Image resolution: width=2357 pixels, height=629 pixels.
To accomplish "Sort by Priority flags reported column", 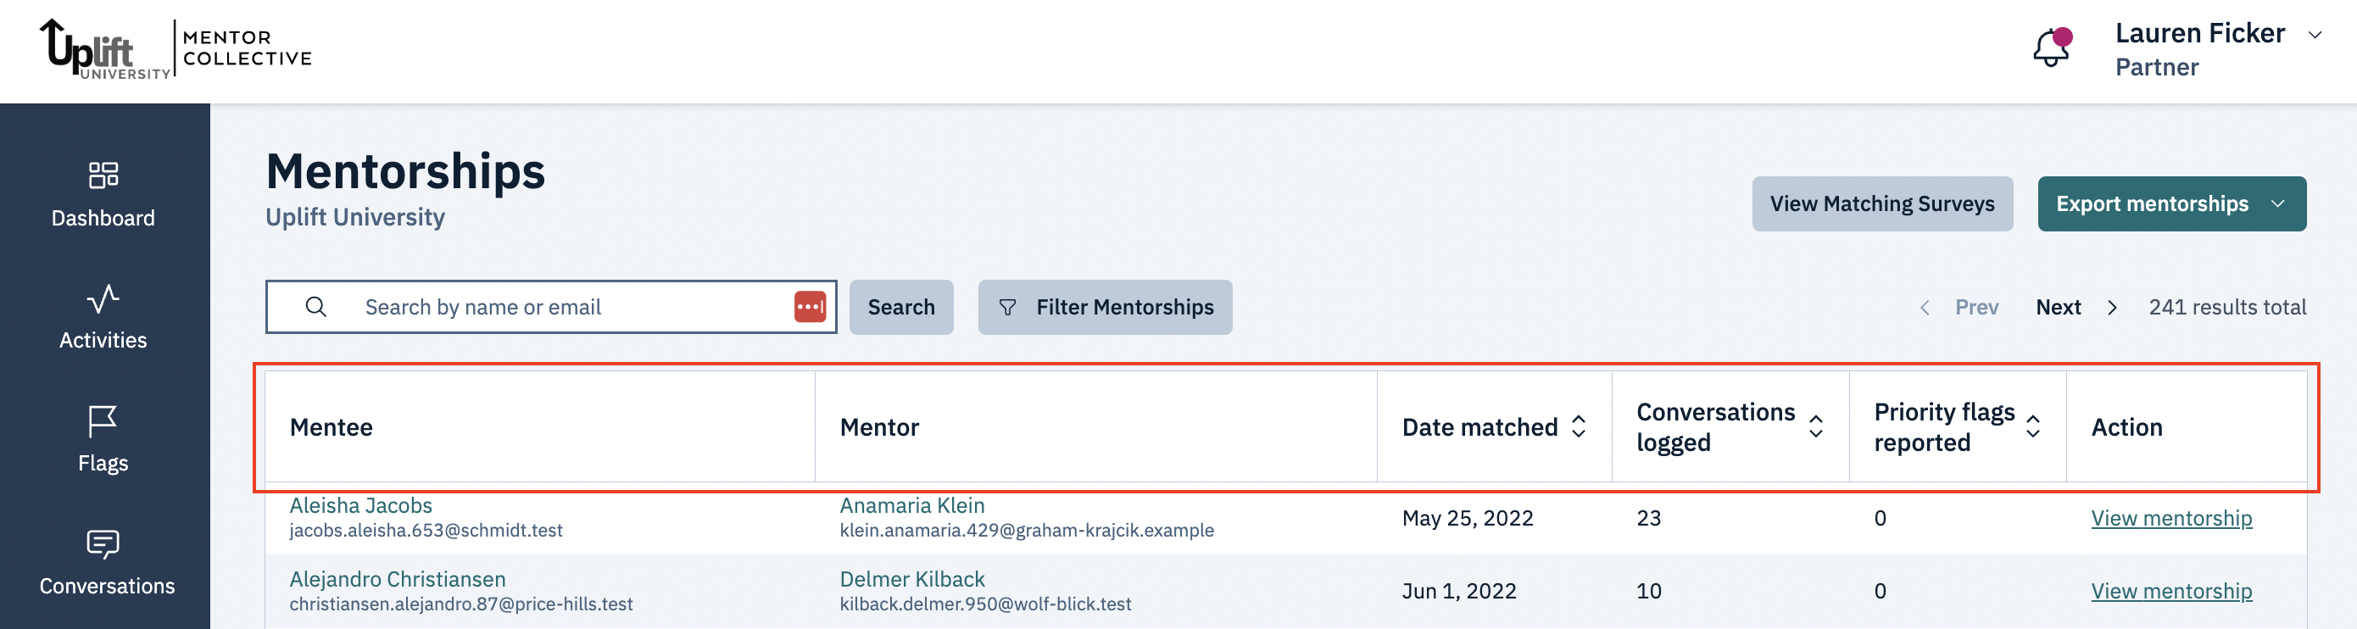I will coord(2033,427).
